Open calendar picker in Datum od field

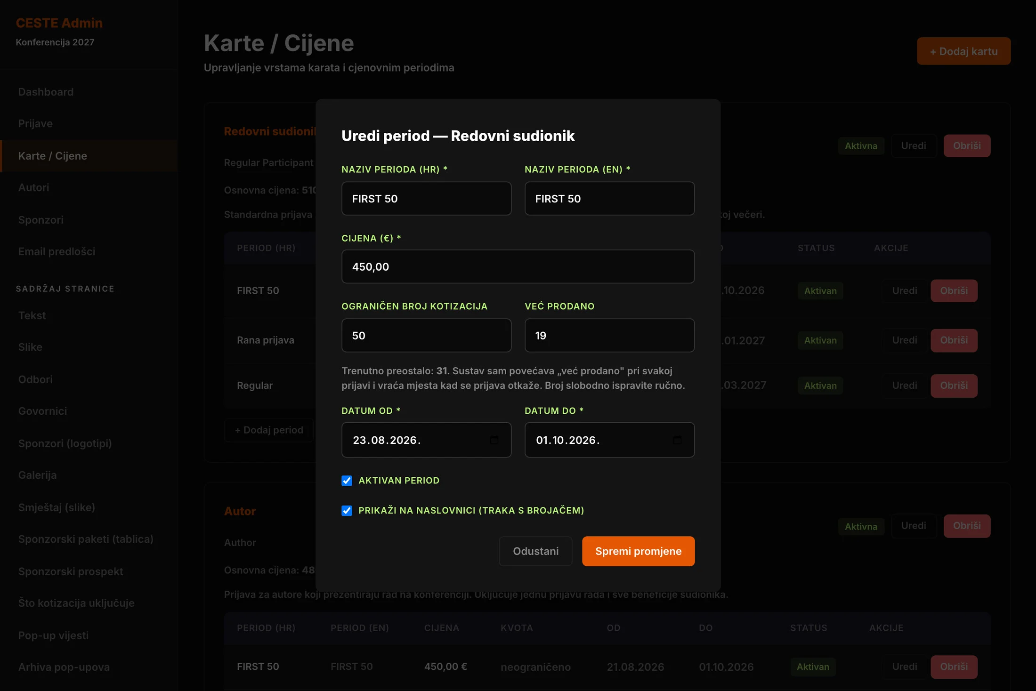(494, 440)
